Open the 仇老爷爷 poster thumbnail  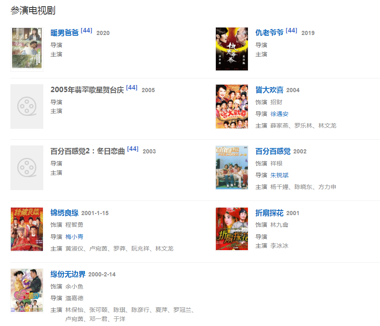point(232,49)
